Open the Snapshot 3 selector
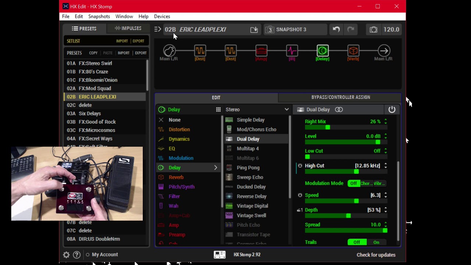Screen dimensions: 471x265 click(295, 29)
